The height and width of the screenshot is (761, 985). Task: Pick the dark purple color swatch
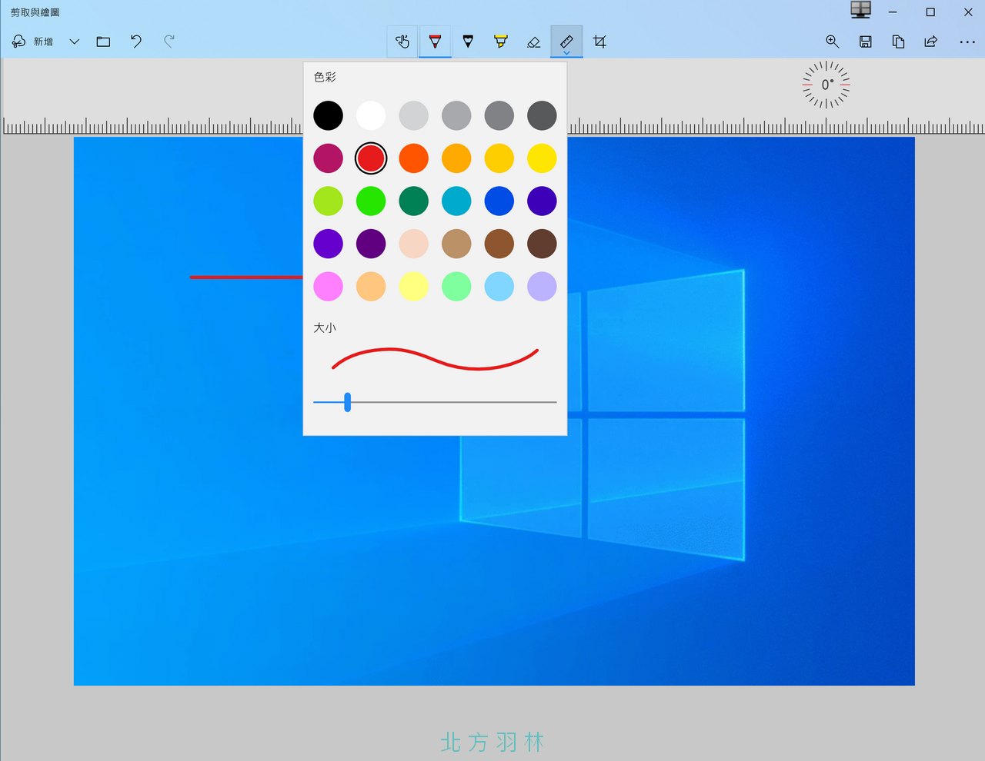click(371, 244)
